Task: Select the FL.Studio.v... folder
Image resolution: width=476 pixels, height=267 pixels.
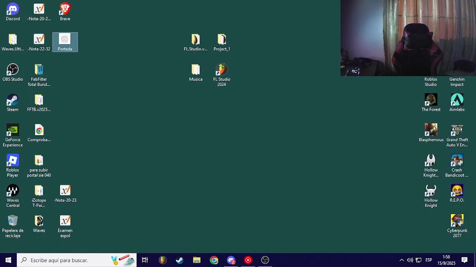Action: click(x=196, y=42)
